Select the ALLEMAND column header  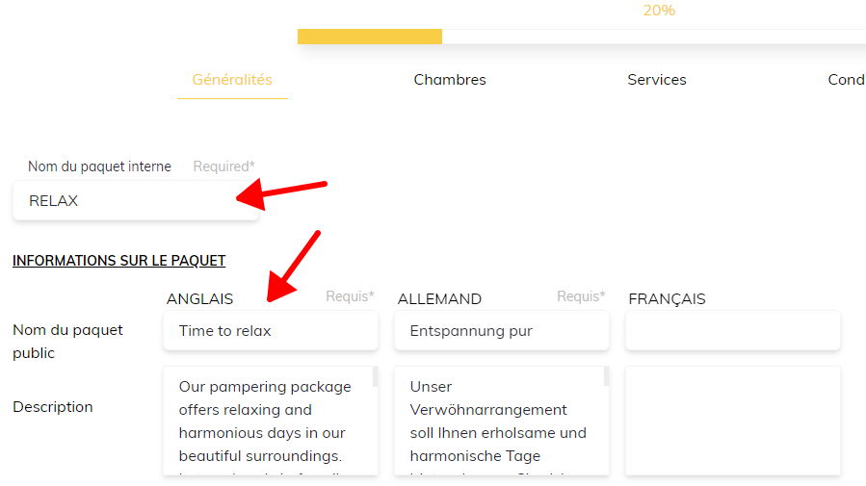pos(439,299)
